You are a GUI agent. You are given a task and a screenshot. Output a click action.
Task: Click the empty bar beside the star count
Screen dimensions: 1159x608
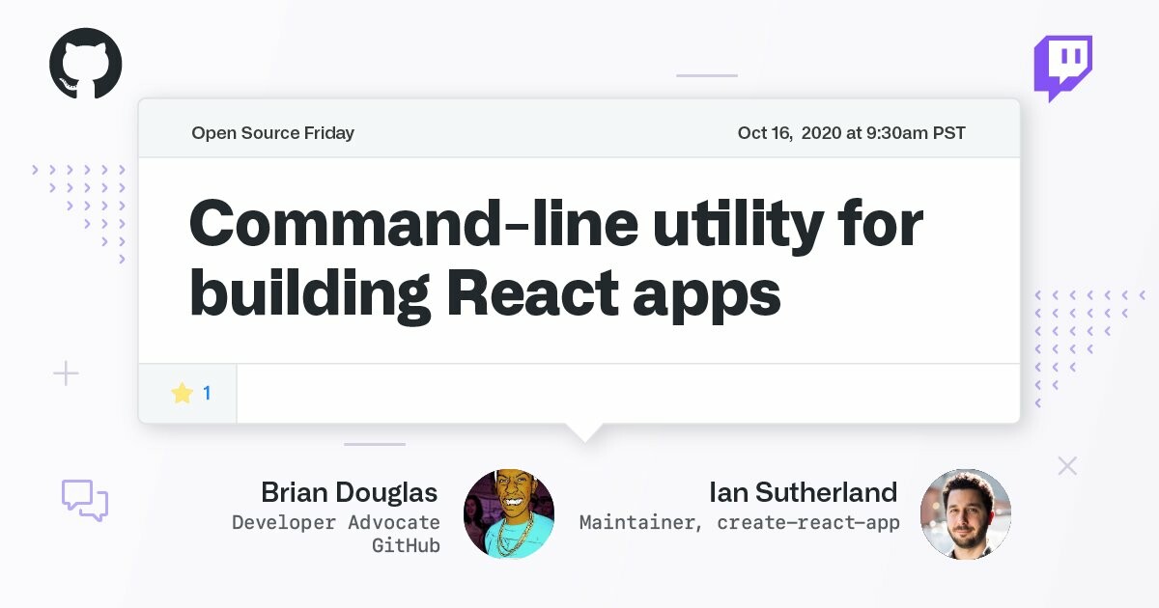point(628,394)
